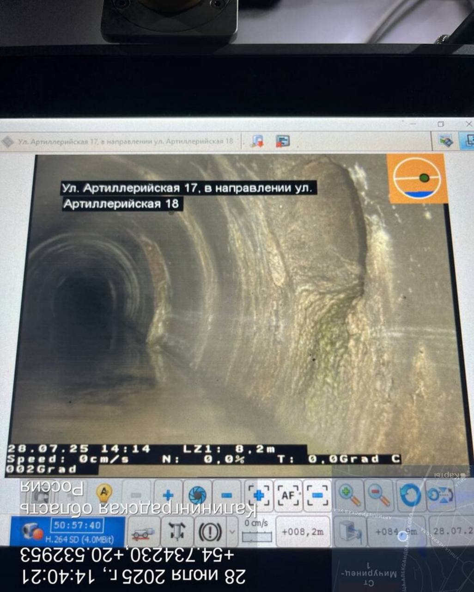Image resolution: width=474 pixels, height=592 pixels.
Task: Click the N: 0,0% overlay reading
Action: pyautogui.click(x=203, y=459)
